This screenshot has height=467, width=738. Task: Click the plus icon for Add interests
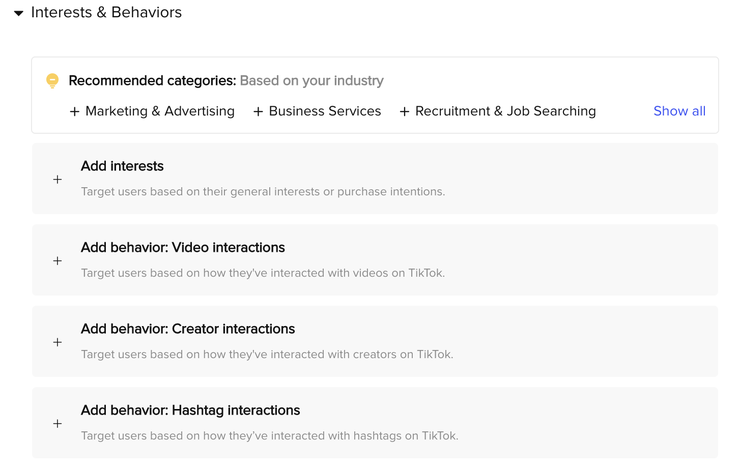pyautogui.click(x=58, y=179)
